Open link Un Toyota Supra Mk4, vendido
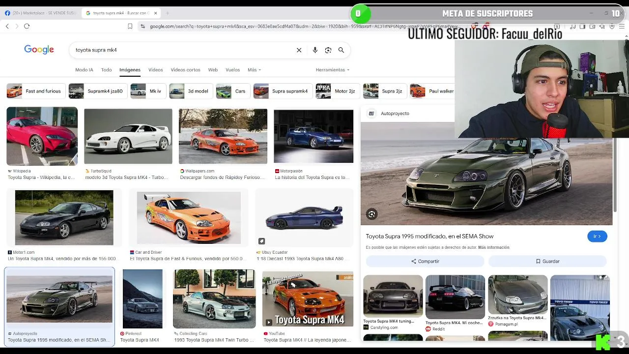The height and width of the screenshot is (354, 629). pyautogui.click(x=62, y=259)
